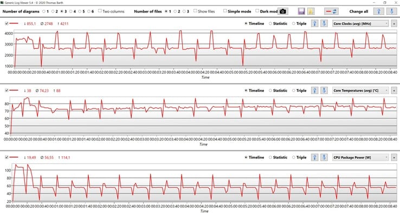This screenshot has width=400, height=217.
Task: Minimize the Generic Log Viewer window
Action: (374, 3)
